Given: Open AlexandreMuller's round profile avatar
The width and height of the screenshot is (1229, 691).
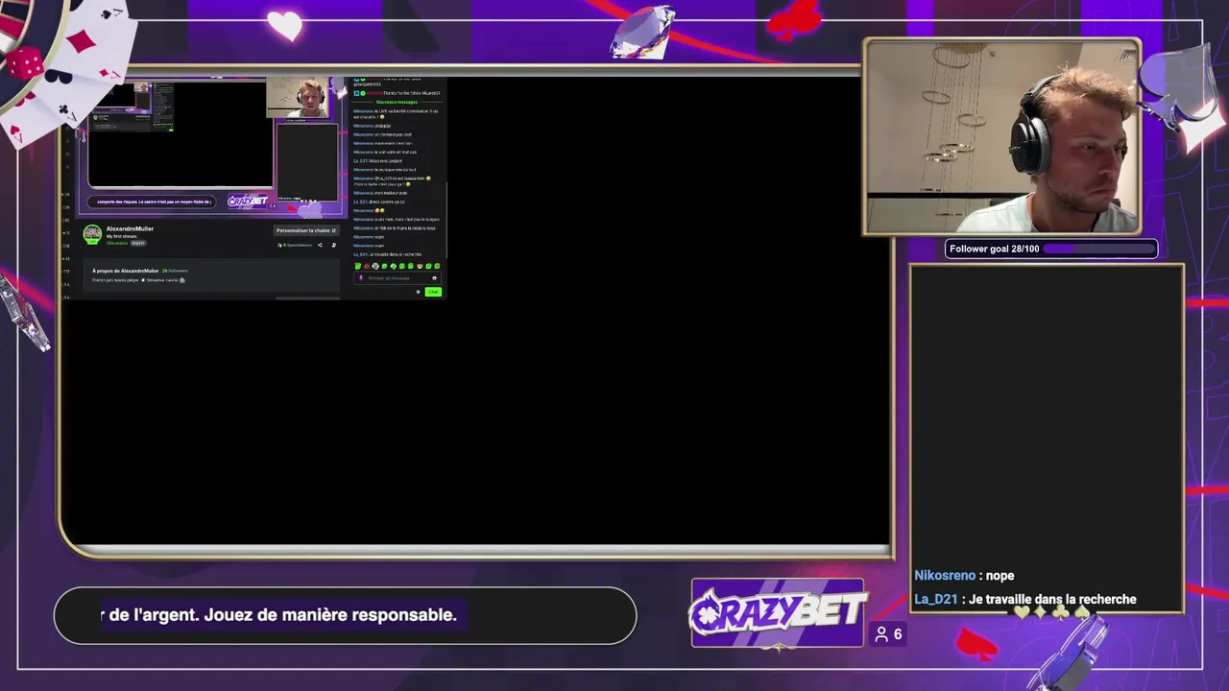Looking at the screenshot, I should point(92,233).
